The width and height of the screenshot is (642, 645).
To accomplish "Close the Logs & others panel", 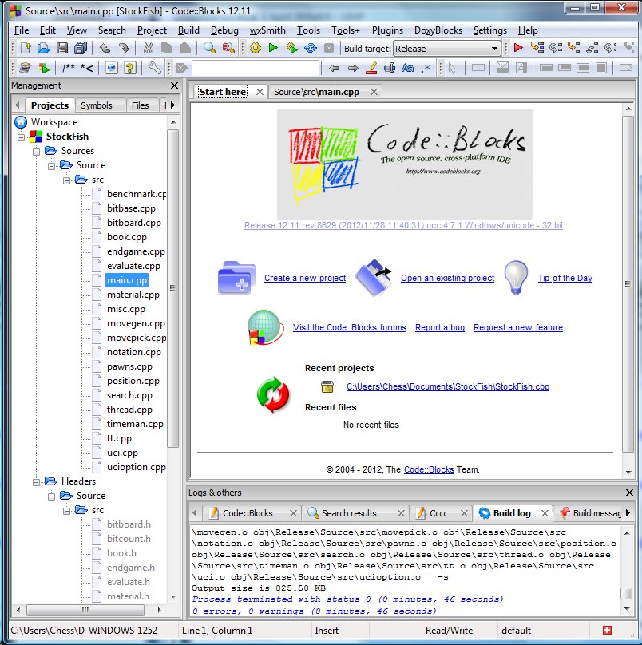I will coord(629,493).
